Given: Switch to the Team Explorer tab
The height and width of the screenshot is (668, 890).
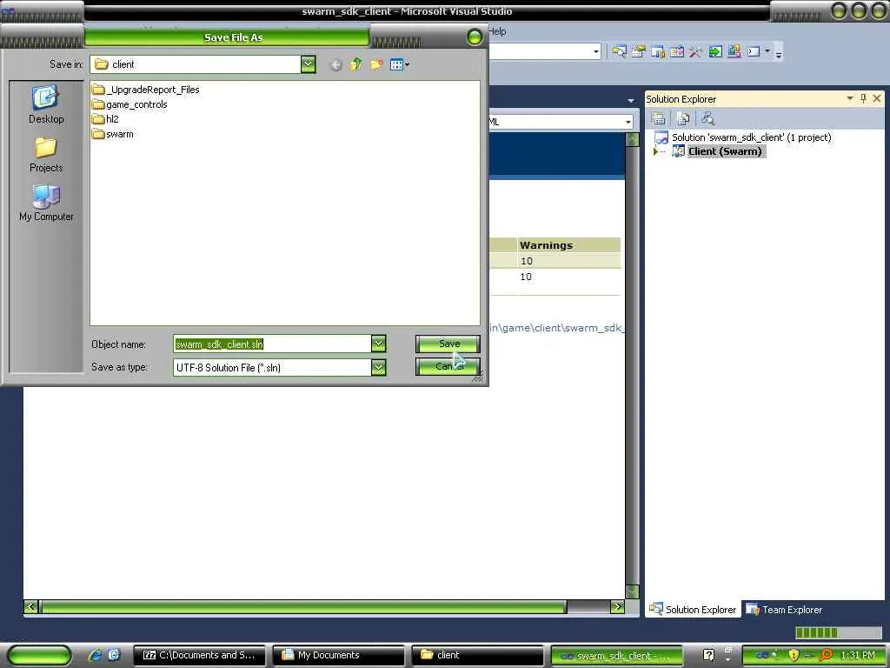Looking at the screenshot, I should click(x=784, y=610).
